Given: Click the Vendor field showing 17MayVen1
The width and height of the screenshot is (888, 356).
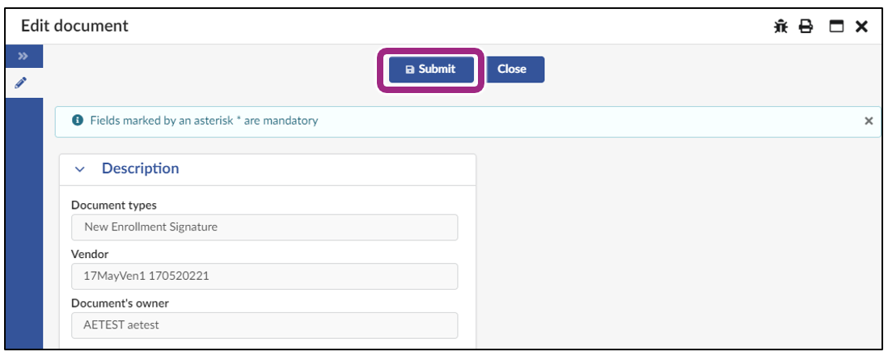Looking at the screenshot, I should [x=264, y=276].
